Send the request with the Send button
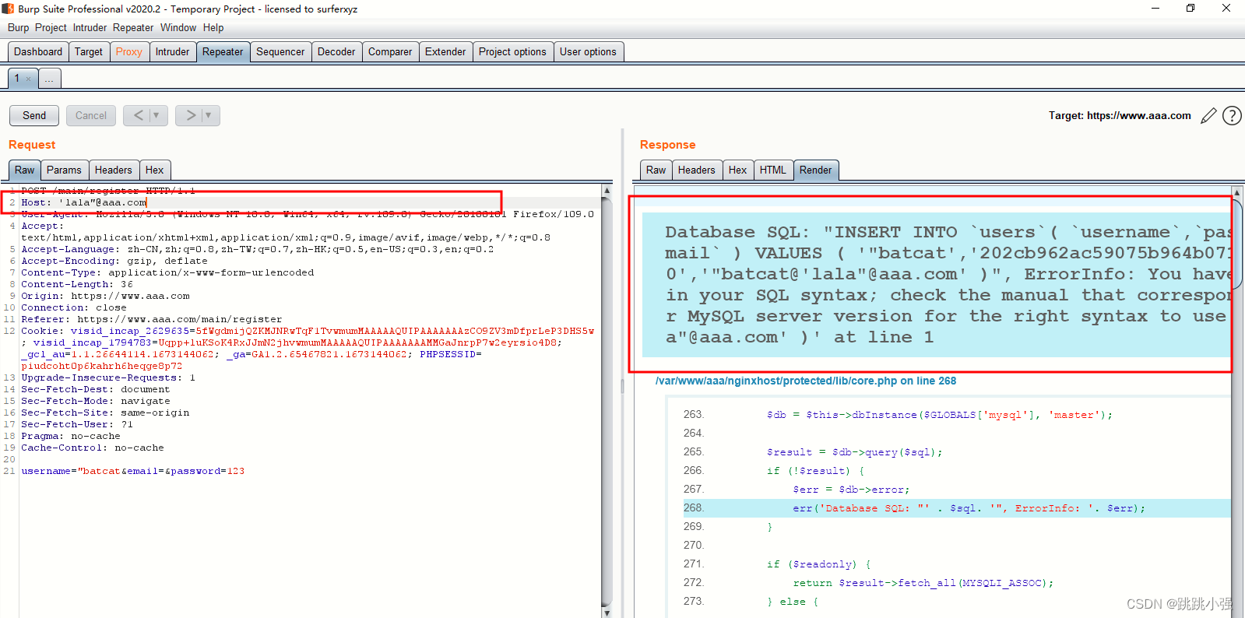 coord(34,115)
